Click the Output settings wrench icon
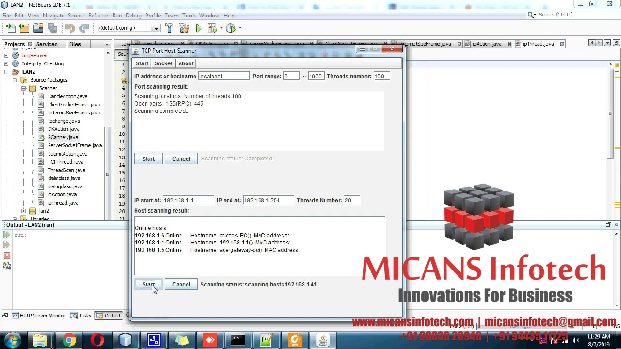This screenshot has width=621, height=349. click(x=7, y=266)
